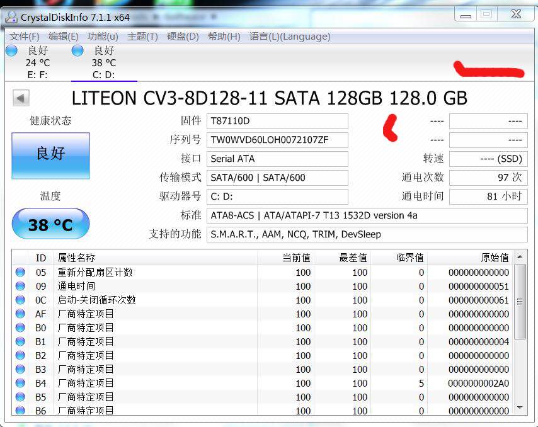
Task: Select the 厂商特定项目 name in row B3
Action: 86,369
